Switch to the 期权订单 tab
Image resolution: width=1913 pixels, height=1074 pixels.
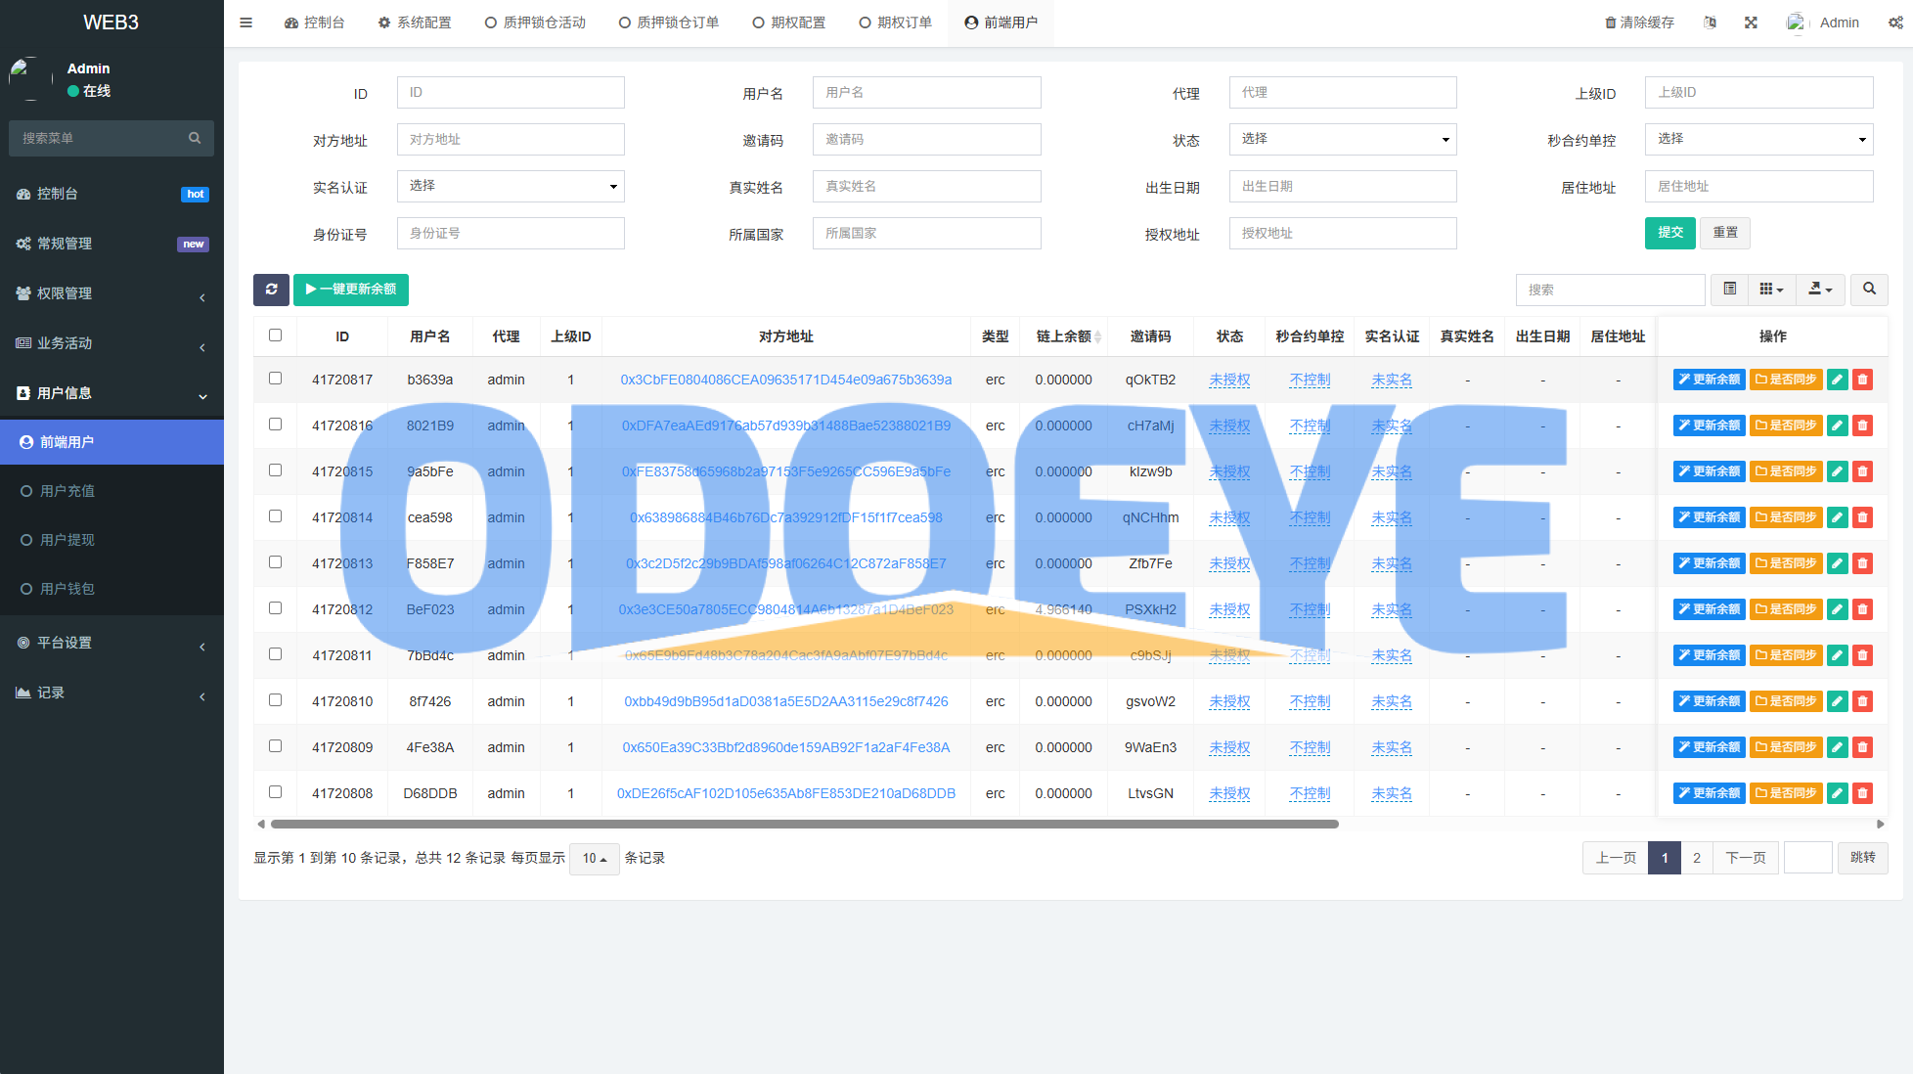tap(895, 22)
